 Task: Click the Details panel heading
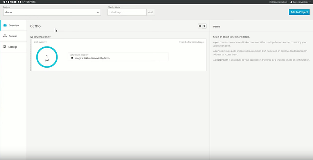217,27
